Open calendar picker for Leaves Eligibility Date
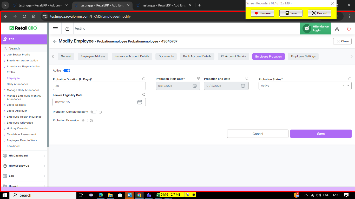 pyautogui.click(x=140, y=102)
